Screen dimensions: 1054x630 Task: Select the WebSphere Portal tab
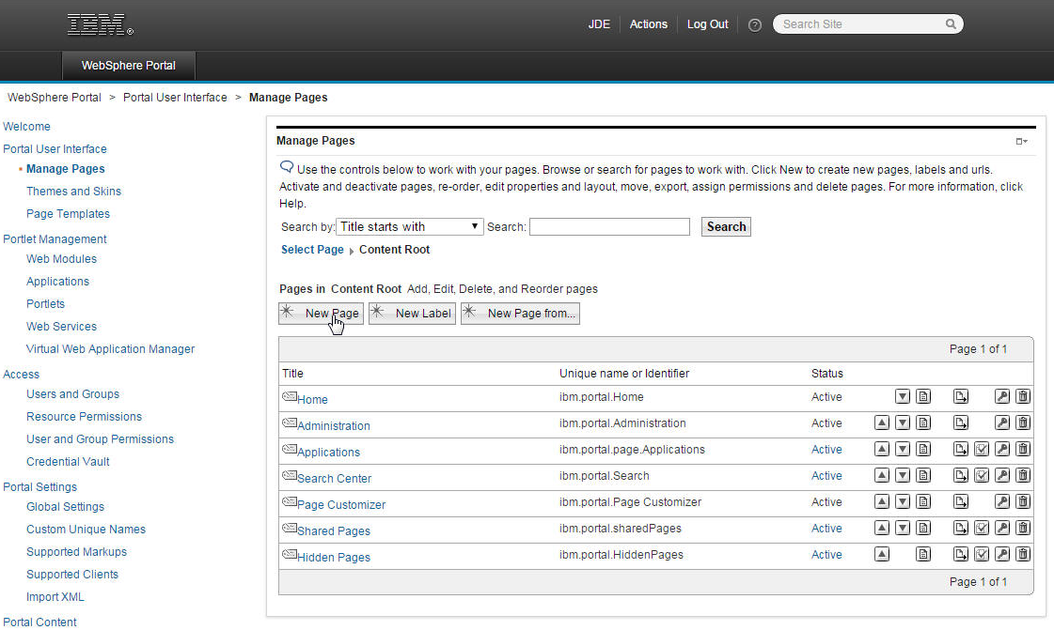[129, 66]
